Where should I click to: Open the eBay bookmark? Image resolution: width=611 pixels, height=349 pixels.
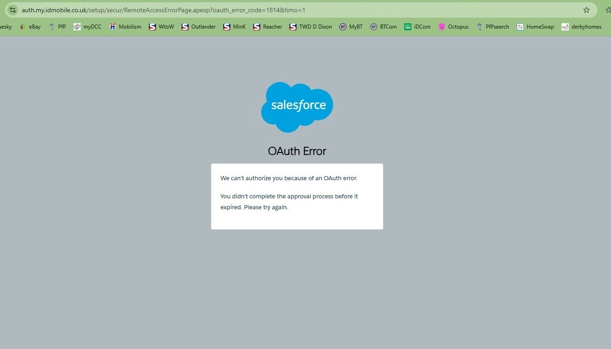click(30, 27)
